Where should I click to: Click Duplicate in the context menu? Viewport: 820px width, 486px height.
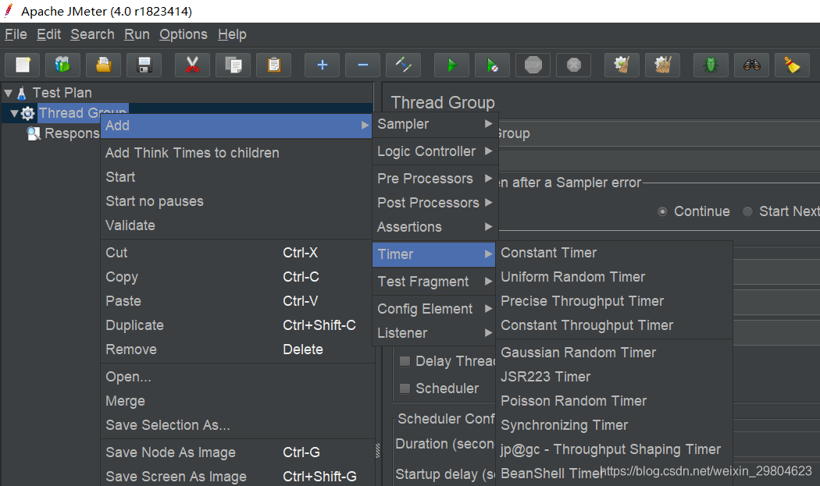[x=237, y=325]
